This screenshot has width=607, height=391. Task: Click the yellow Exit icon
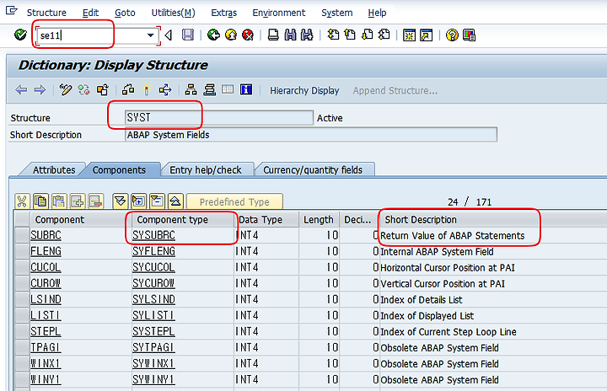coord(231,35)
